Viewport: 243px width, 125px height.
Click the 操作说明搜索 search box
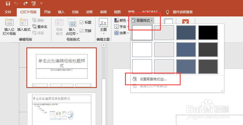pyautogui.click(x=183, y=12)
